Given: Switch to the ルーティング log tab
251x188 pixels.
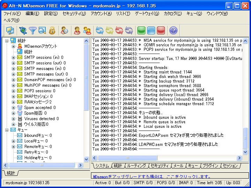Looking at the screenshot, I should pyautogui.click(x=136, y=166).
